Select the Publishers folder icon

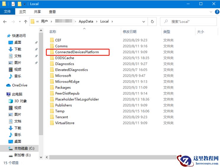tap(52, 105)
